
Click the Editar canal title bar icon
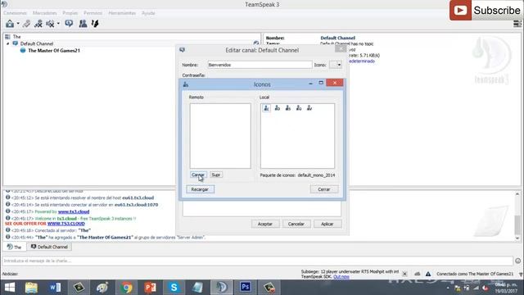point(182,50)
